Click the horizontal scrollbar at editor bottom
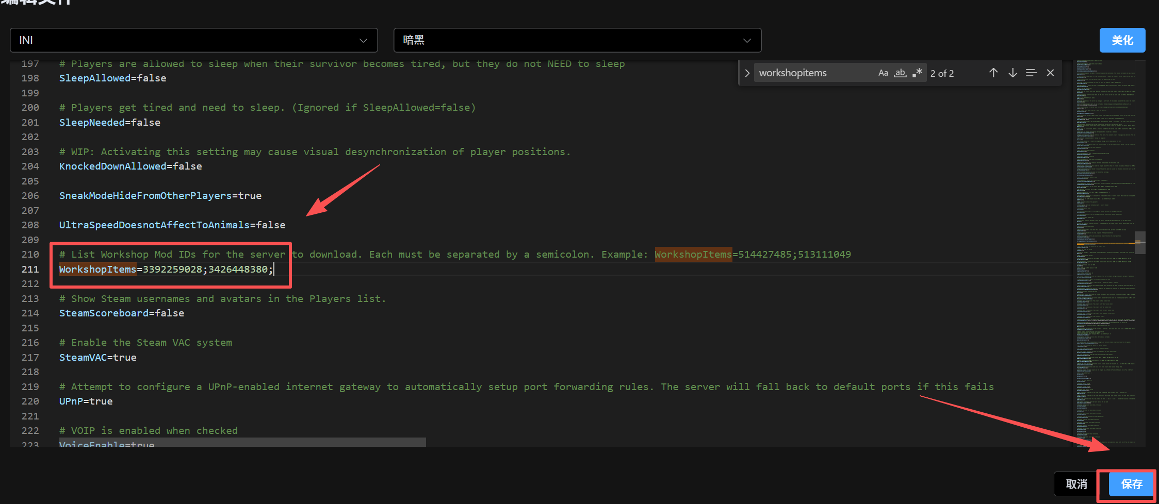1159x504 pixels. pyautogui.click(x=242, y=442)
